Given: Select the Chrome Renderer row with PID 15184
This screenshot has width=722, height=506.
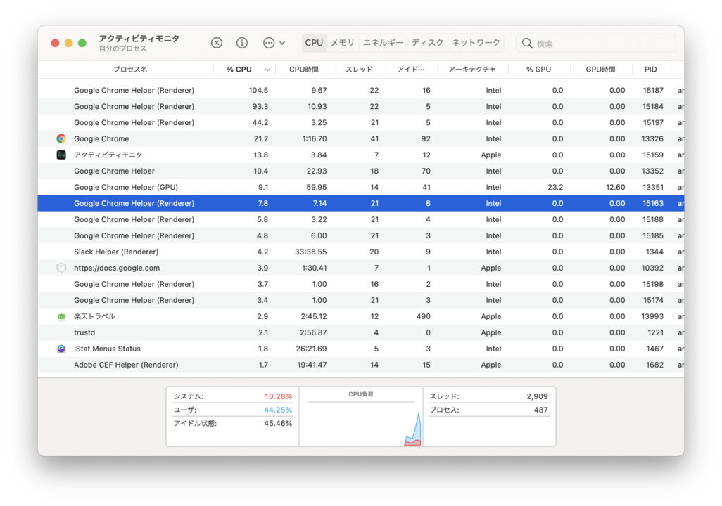Looking at the screenshot, I should [361, 106].
